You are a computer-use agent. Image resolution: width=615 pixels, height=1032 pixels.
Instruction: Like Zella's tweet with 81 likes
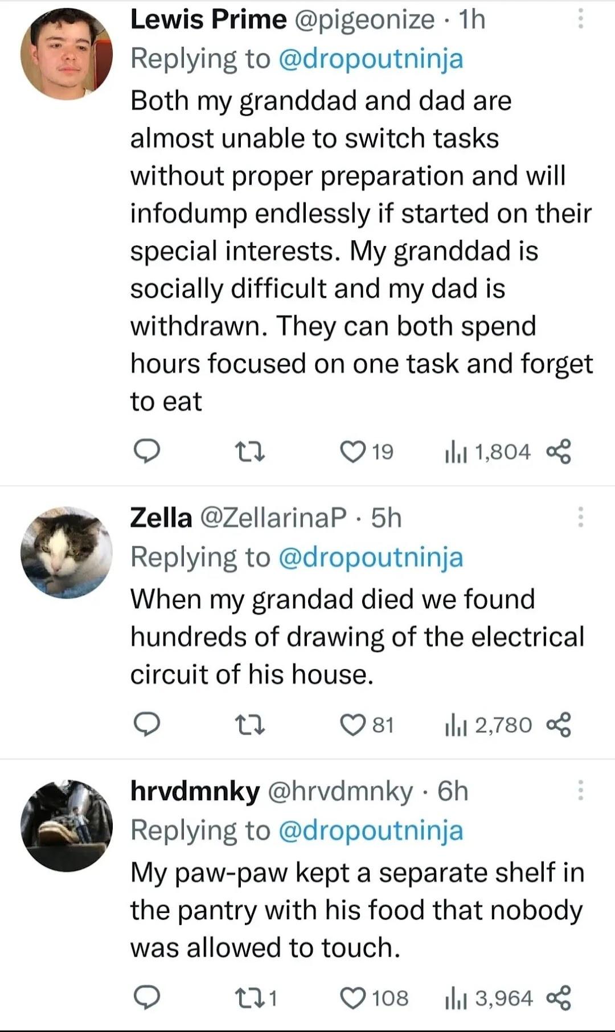tap(353, 725)
